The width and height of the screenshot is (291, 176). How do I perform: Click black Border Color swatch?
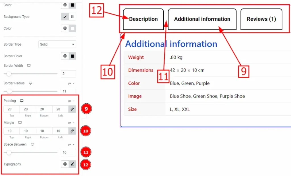72,56
